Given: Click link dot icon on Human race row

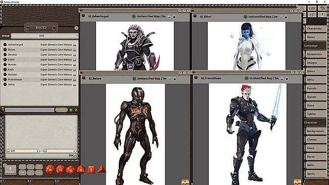Looking at the screenshot, I should coord(5,64).
